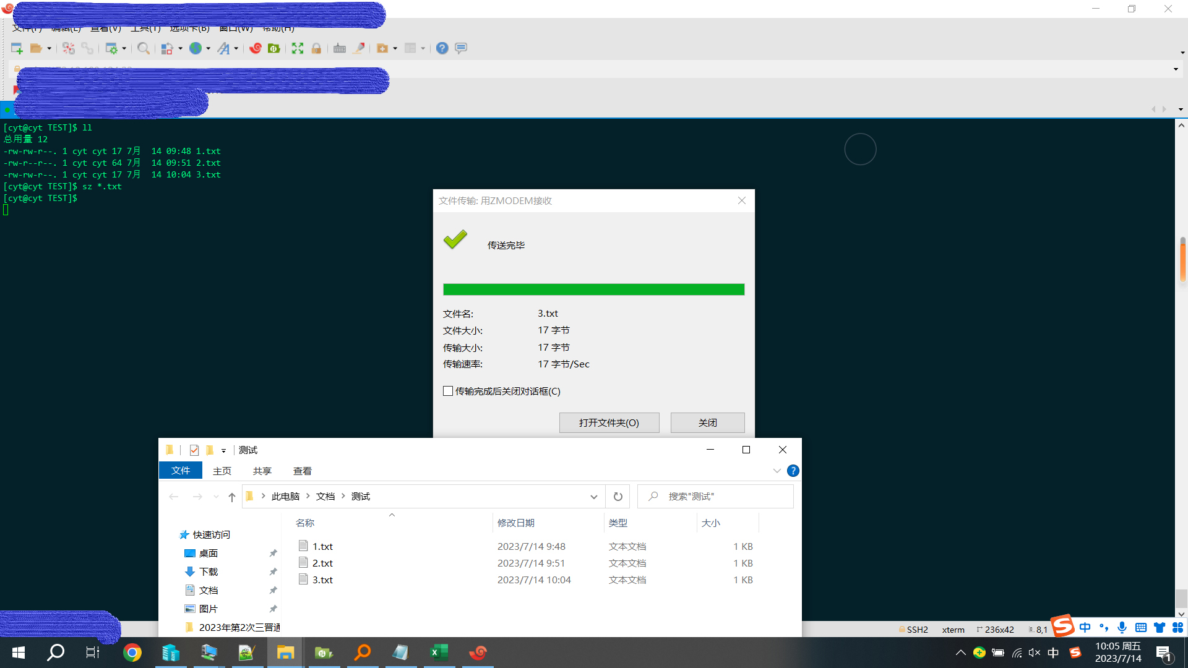The width and height of the screenshot is (1188, 668).
Task: Open the 共享 ribbon tab
Action: pos(262,471)
